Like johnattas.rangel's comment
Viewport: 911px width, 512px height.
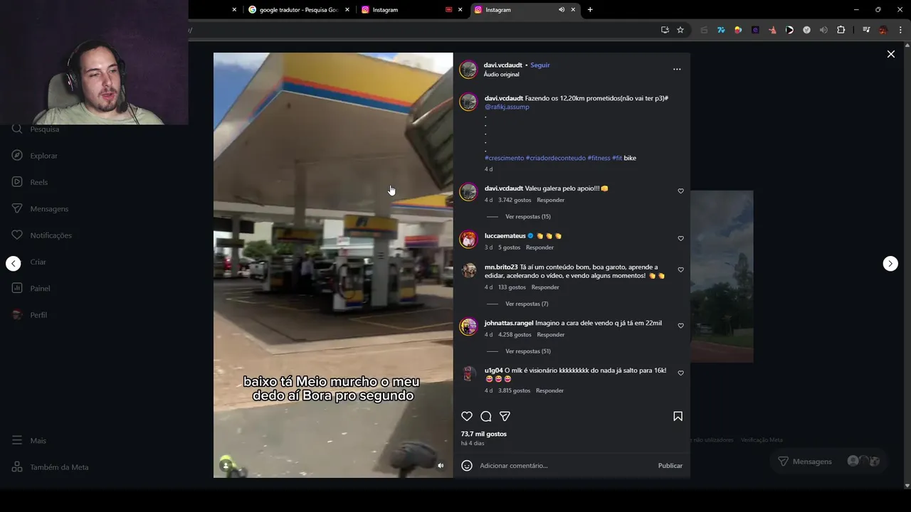coord(680,326)
